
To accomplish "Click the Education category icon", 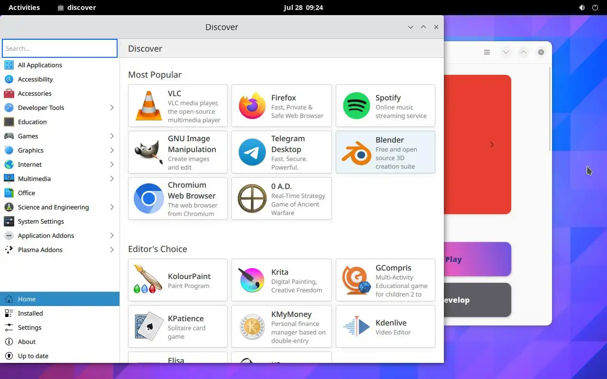I will coord(9,122).
